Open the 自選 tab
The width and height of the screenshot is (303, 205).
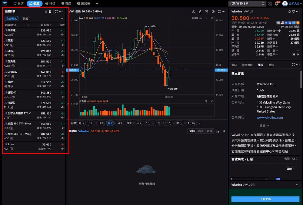point(18,3)
